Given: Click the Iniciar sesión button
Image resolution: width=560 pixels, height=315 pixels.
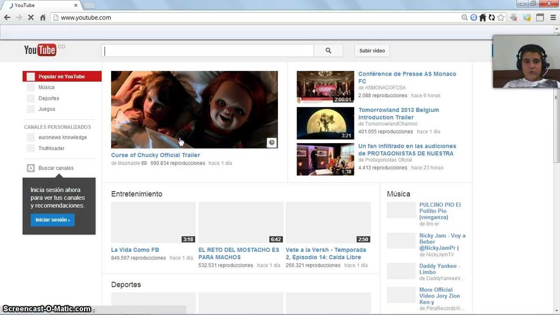Looking at the screenshot, I should pyautogui.click(x=52, y=220).
